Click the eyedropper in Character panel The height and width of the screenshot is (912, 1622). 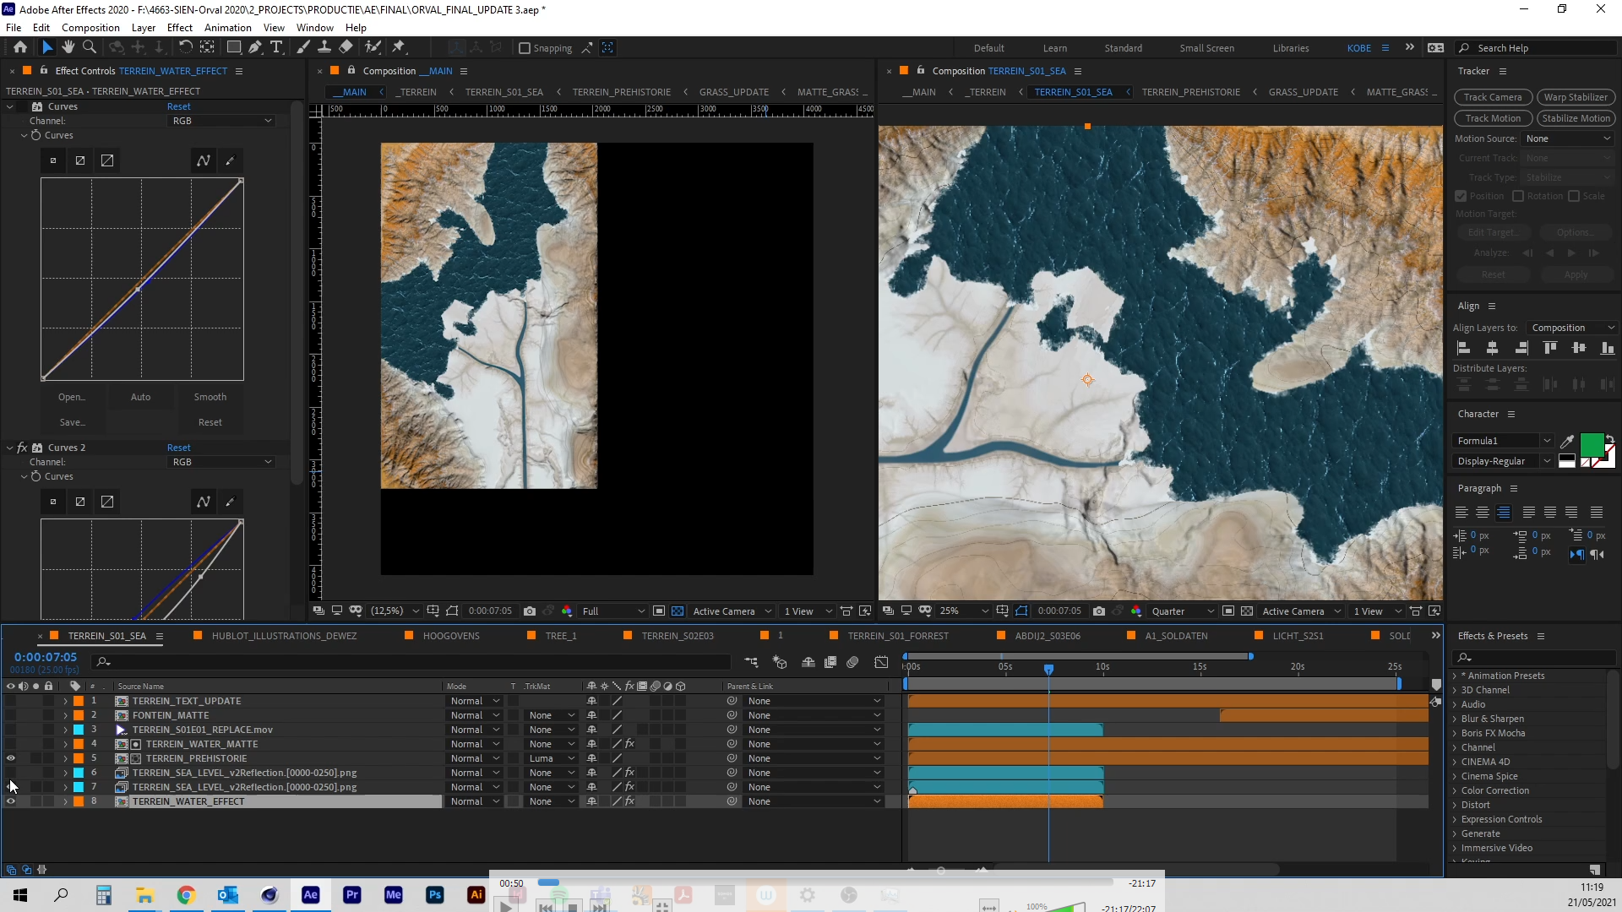(1567, 441)
